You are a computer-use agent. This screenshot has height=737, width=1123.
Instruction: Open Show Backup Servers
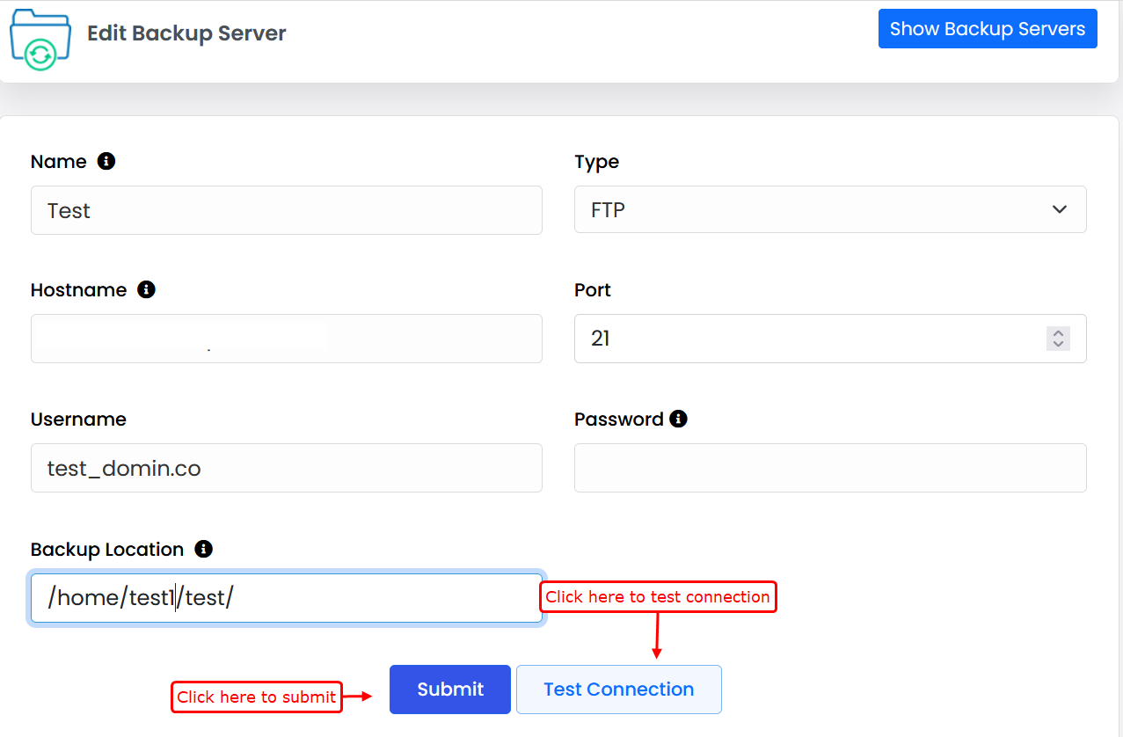tap(987, 29)
